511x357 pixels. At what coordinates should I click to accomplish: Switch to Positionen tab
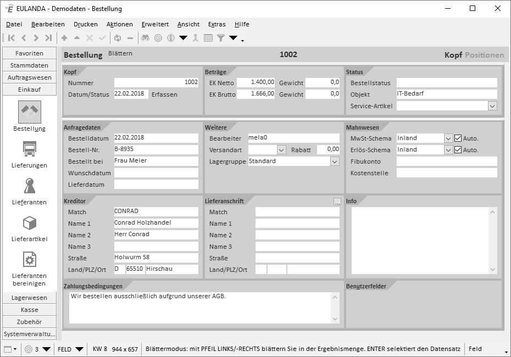click(x=485, y=55)
